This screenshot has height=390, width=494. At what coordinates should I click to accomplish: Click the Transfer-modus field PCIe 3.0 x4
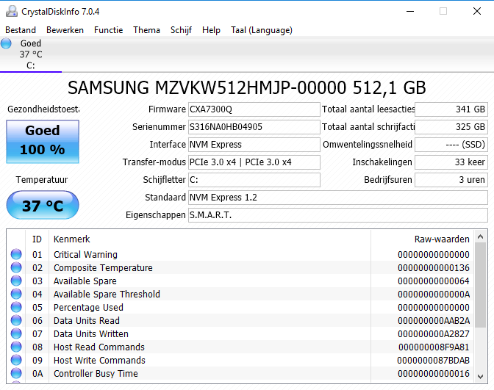tap(254, 162)
